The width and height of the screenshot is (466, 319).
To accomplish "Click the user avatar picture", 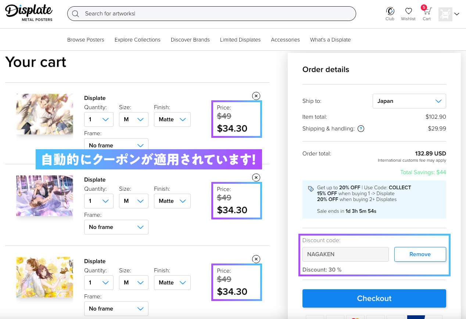I will coord(445,14).
